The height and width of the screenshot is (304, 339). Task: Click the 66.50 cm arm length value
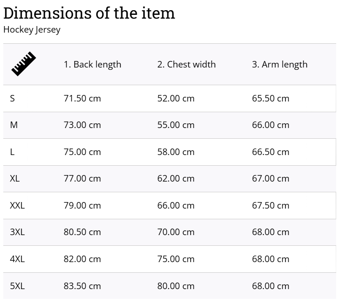pos(270,152)
